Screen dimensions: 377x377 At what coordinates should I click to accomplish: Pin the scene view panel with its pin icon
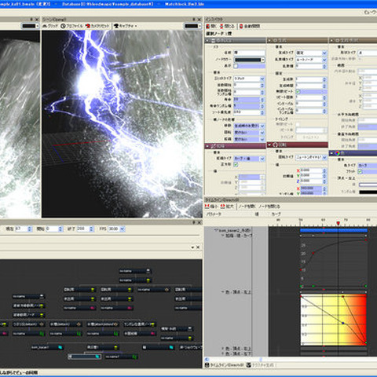[x=194, y=20]
